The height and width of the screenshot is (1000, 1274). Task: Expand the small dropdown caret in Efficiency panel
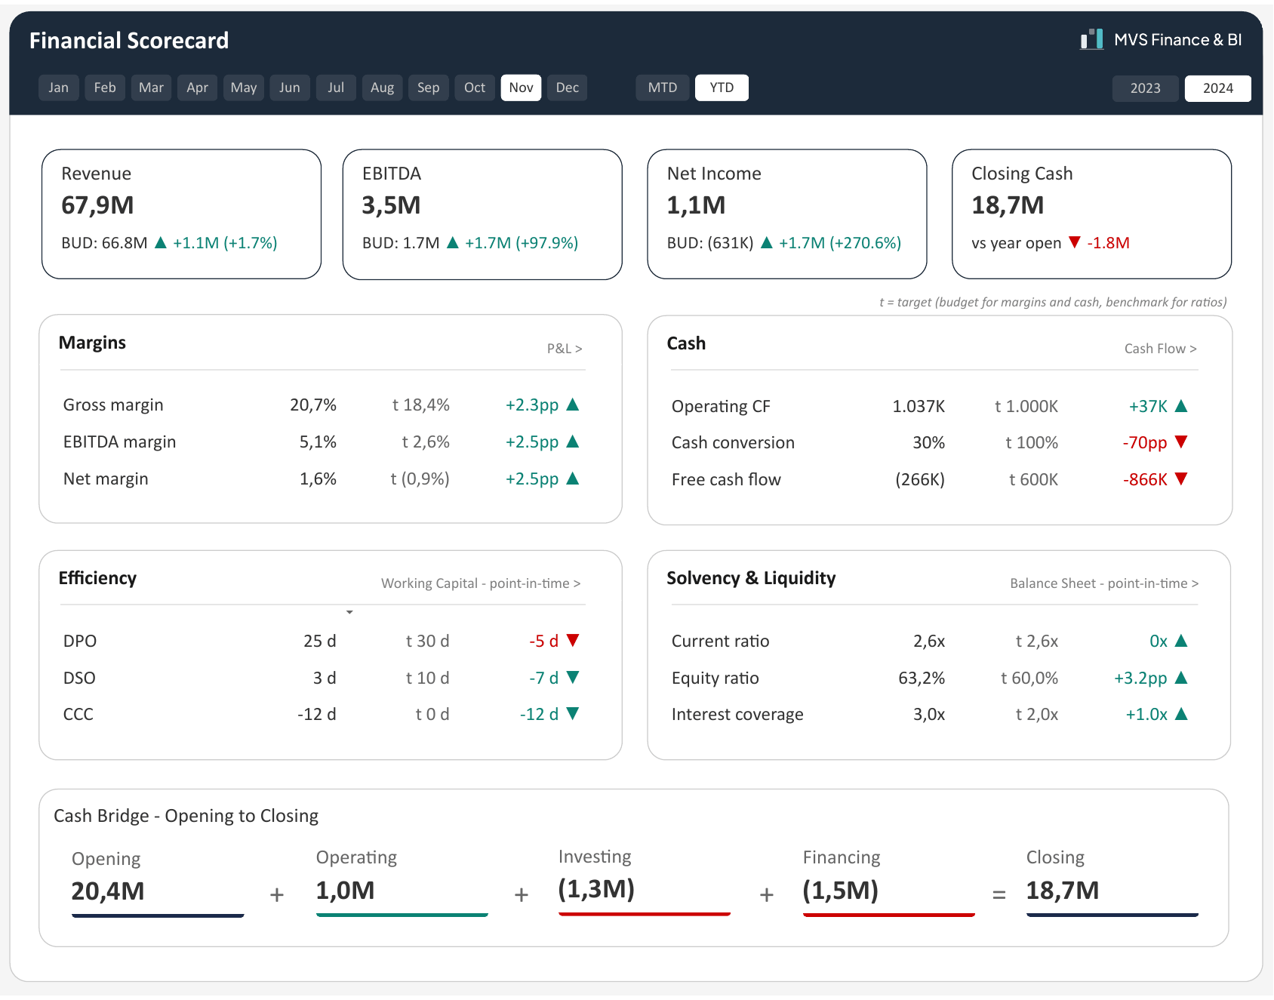pos(349,612)
